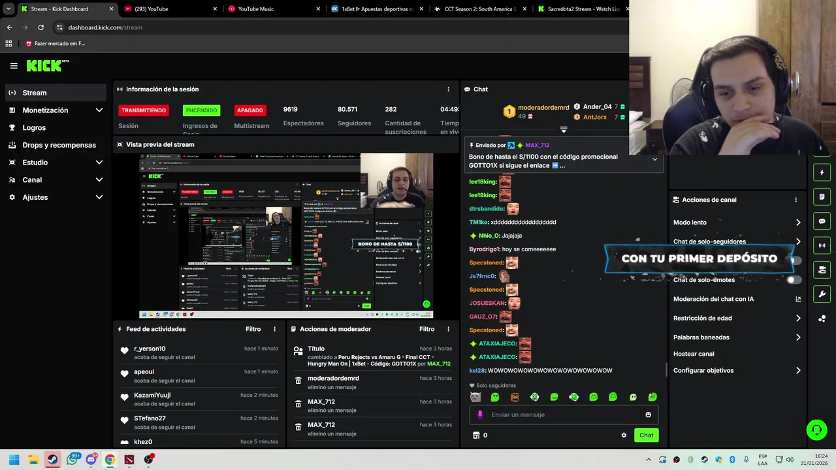Click the browser address bar
This screenshot has width=836, height=470.
tap(340, 27)
